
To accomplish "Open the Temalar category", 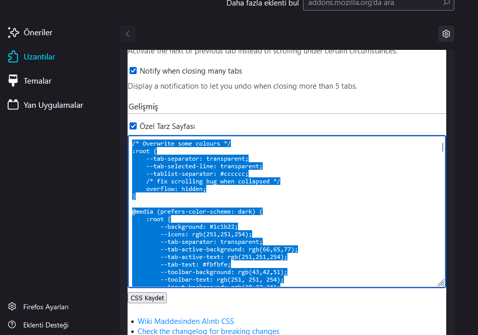I will coord(37,81).
